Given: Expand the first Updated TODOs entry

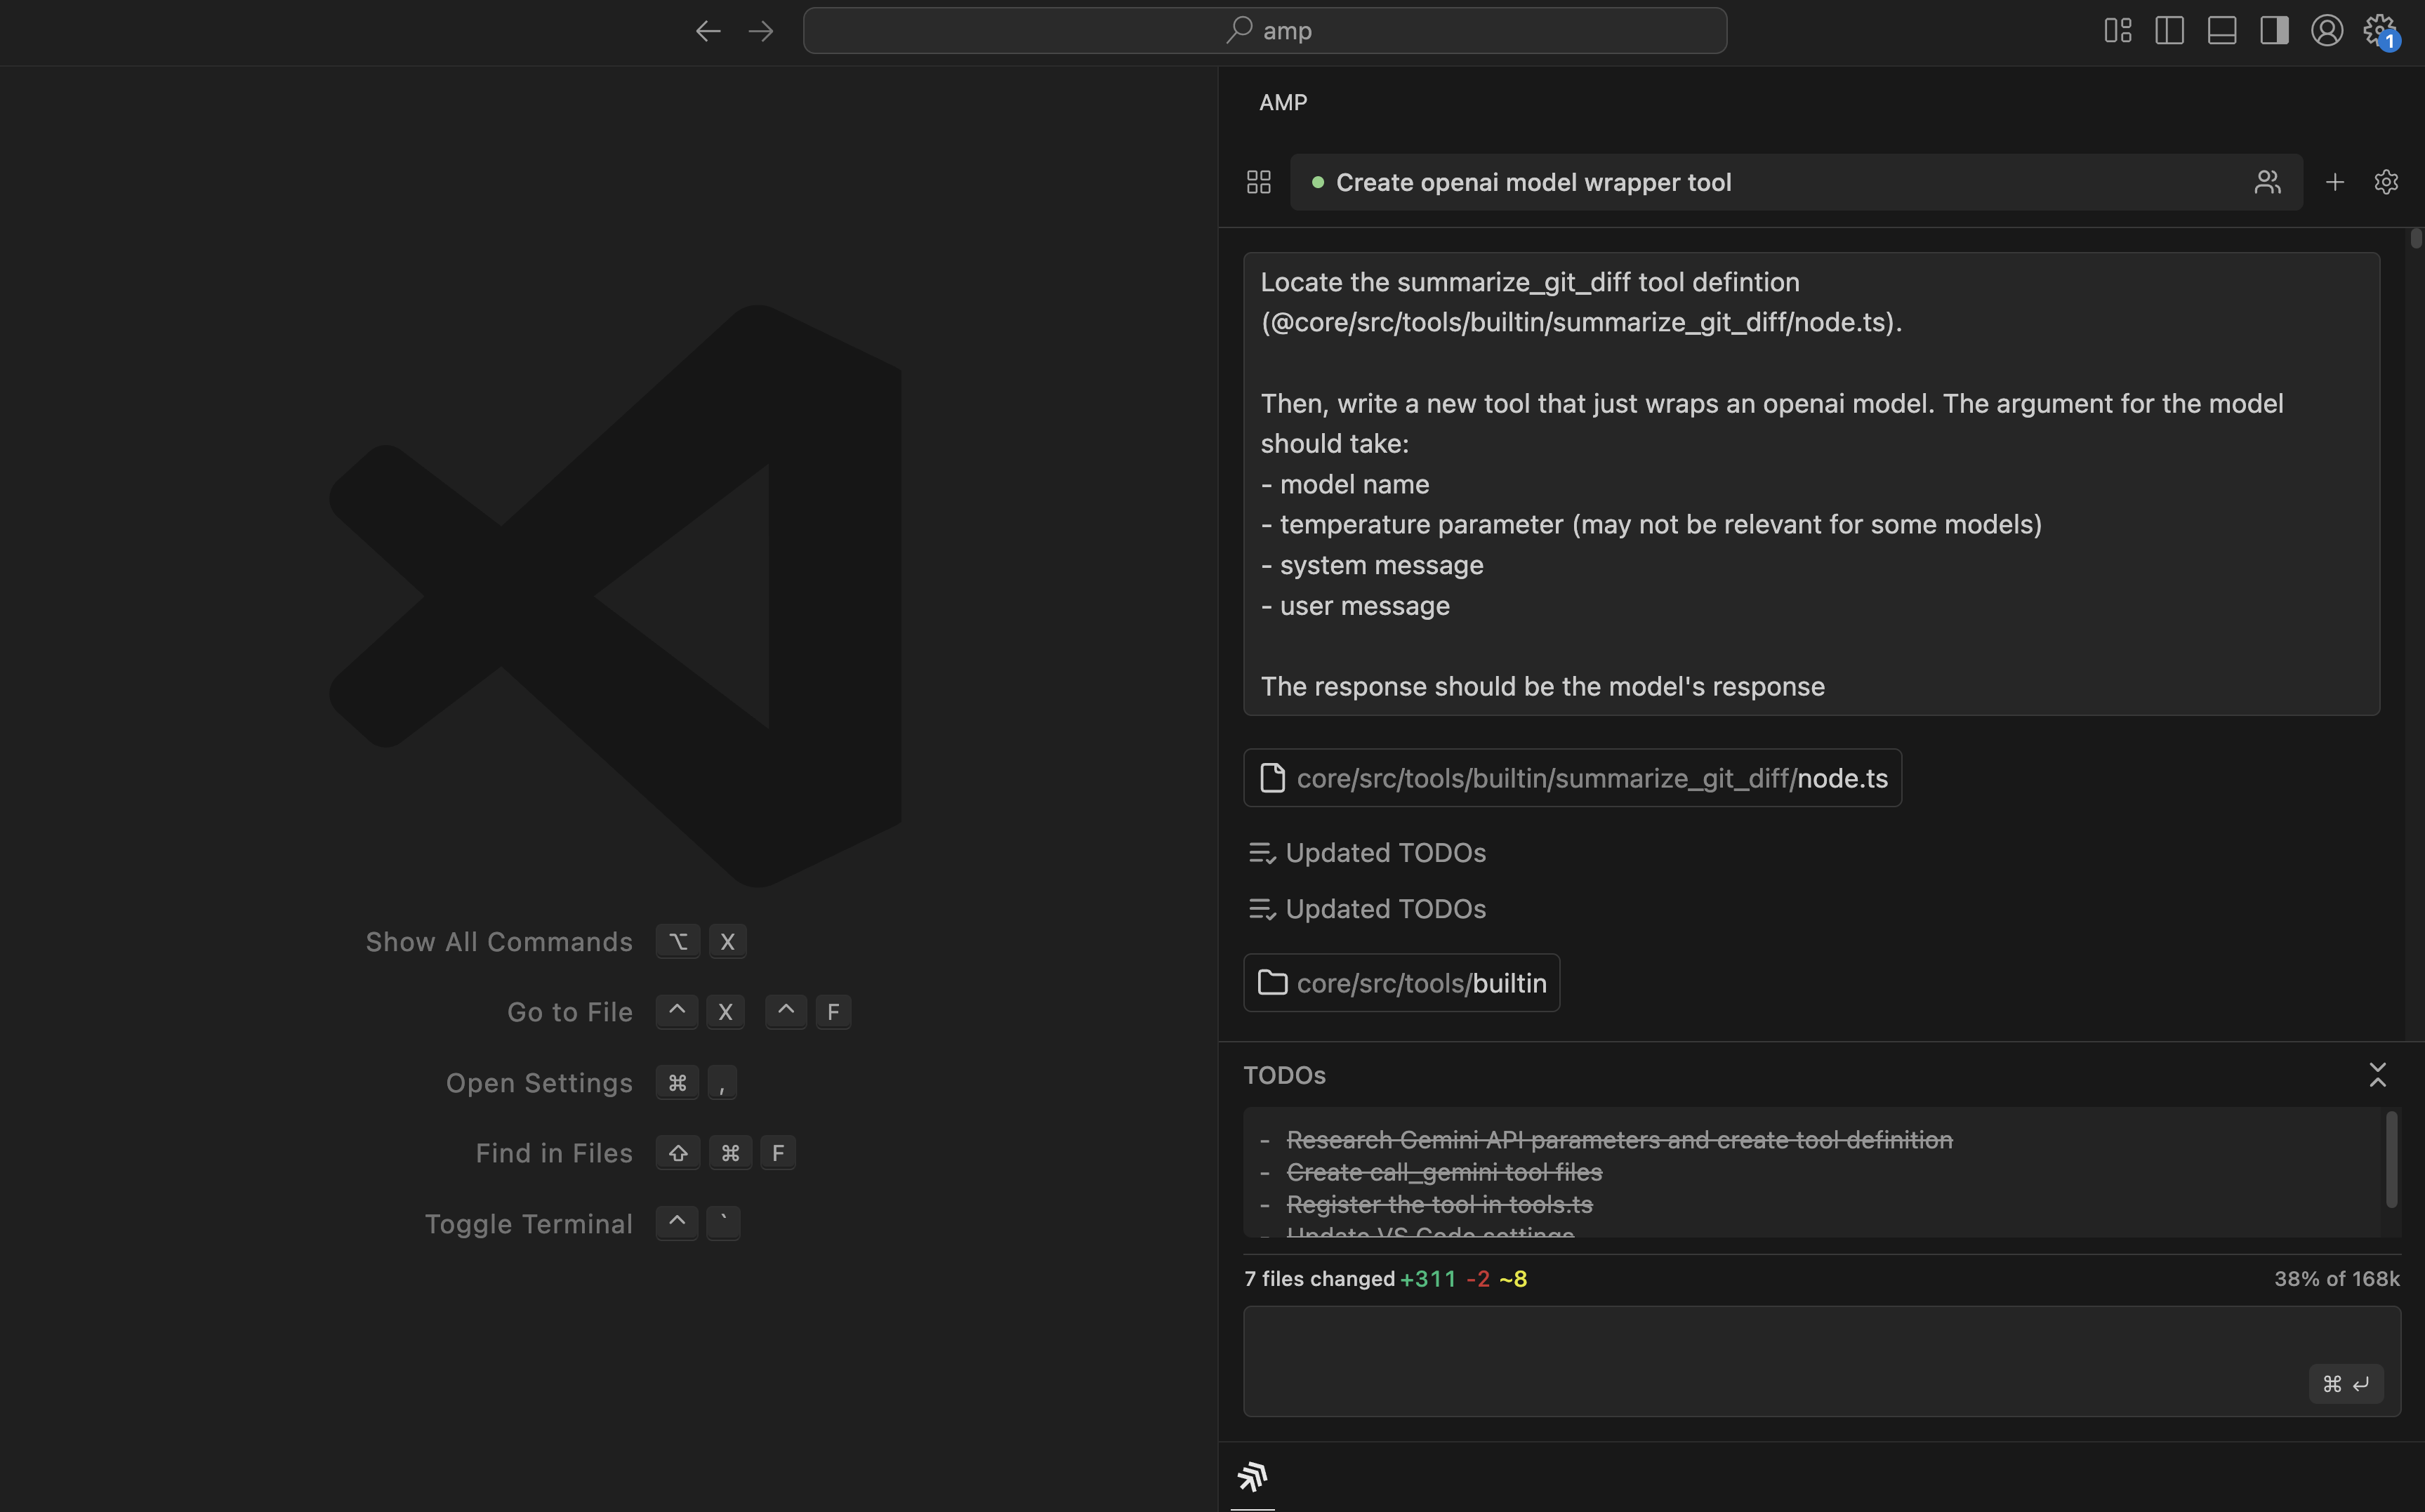Looking at the screenshot, I should click(x=1367, y=853).
